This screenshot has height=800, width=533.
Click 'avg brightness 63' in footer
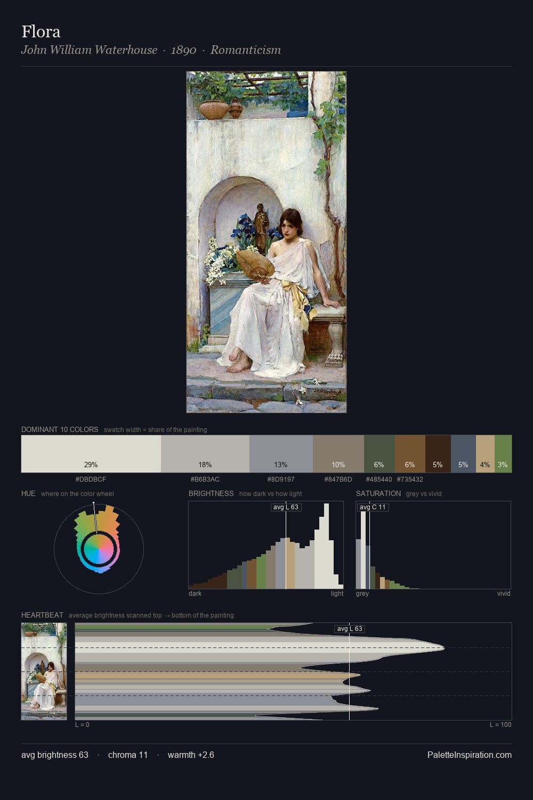coord(55,755)
